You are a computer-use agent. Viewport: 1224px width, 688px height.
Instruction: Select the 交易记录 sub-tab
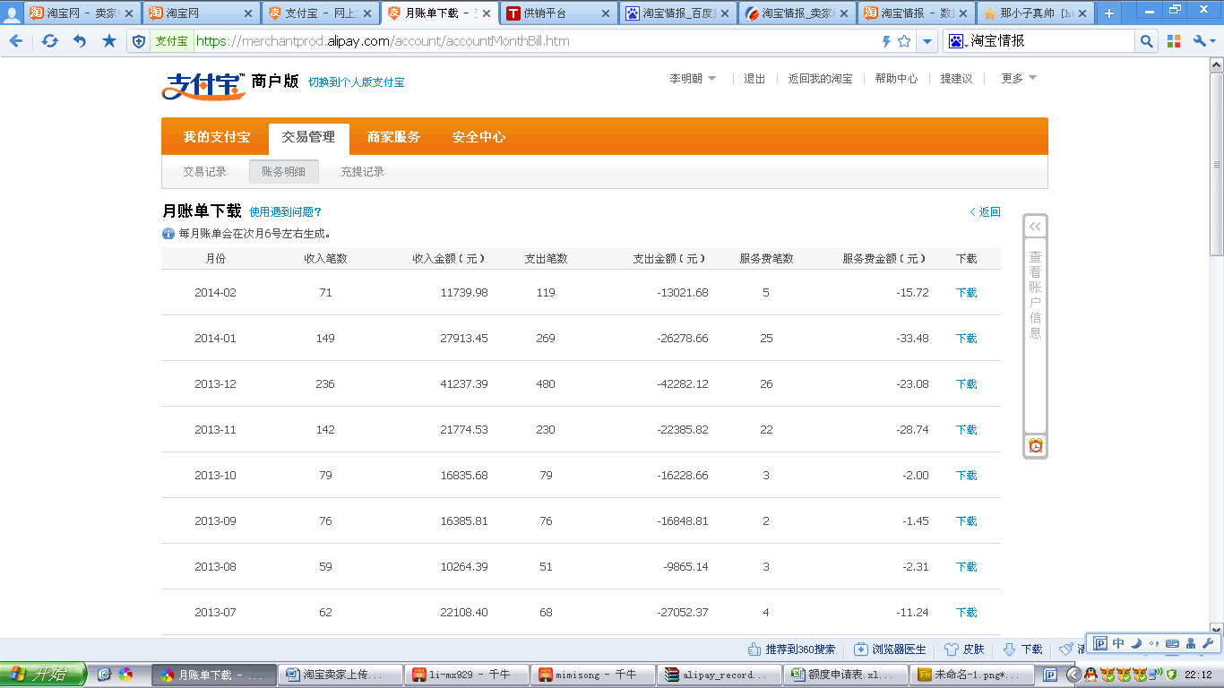coord(204,172)
